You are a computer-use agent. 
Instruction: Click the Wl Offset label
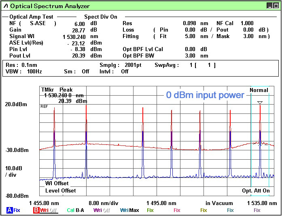(57, 184)
